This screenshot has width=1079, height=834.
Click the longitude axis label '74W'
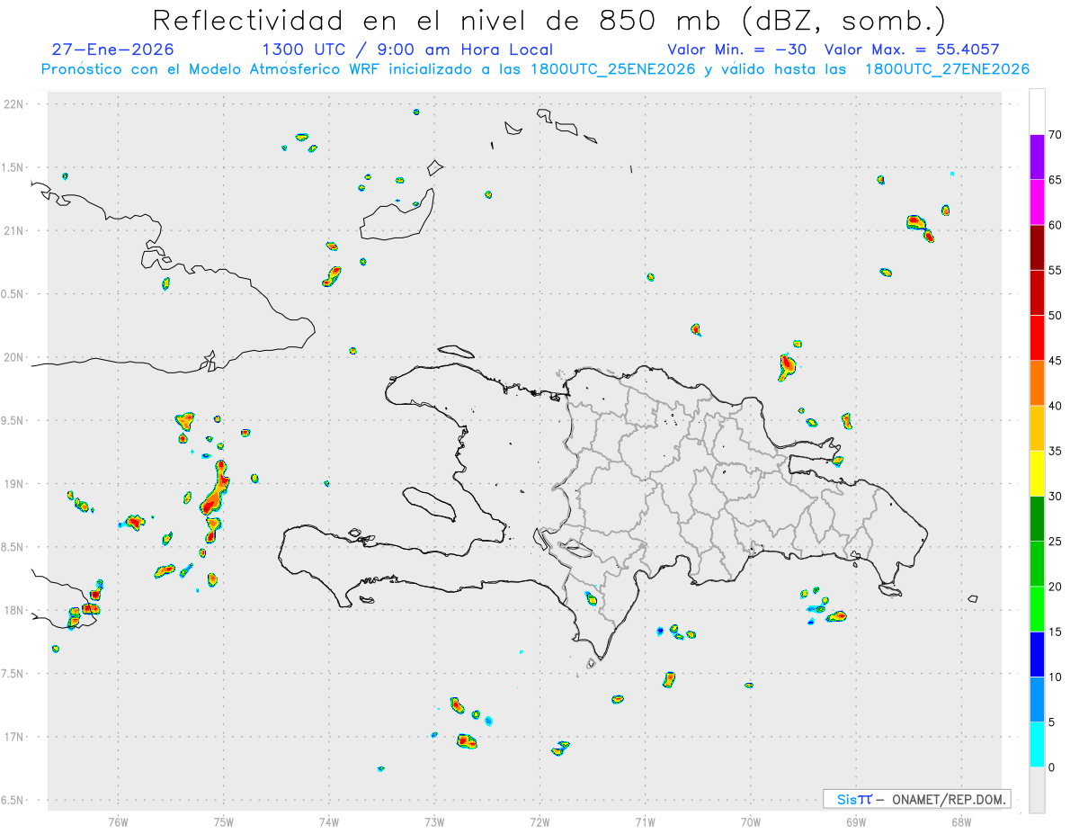click(x=328, y=821)
